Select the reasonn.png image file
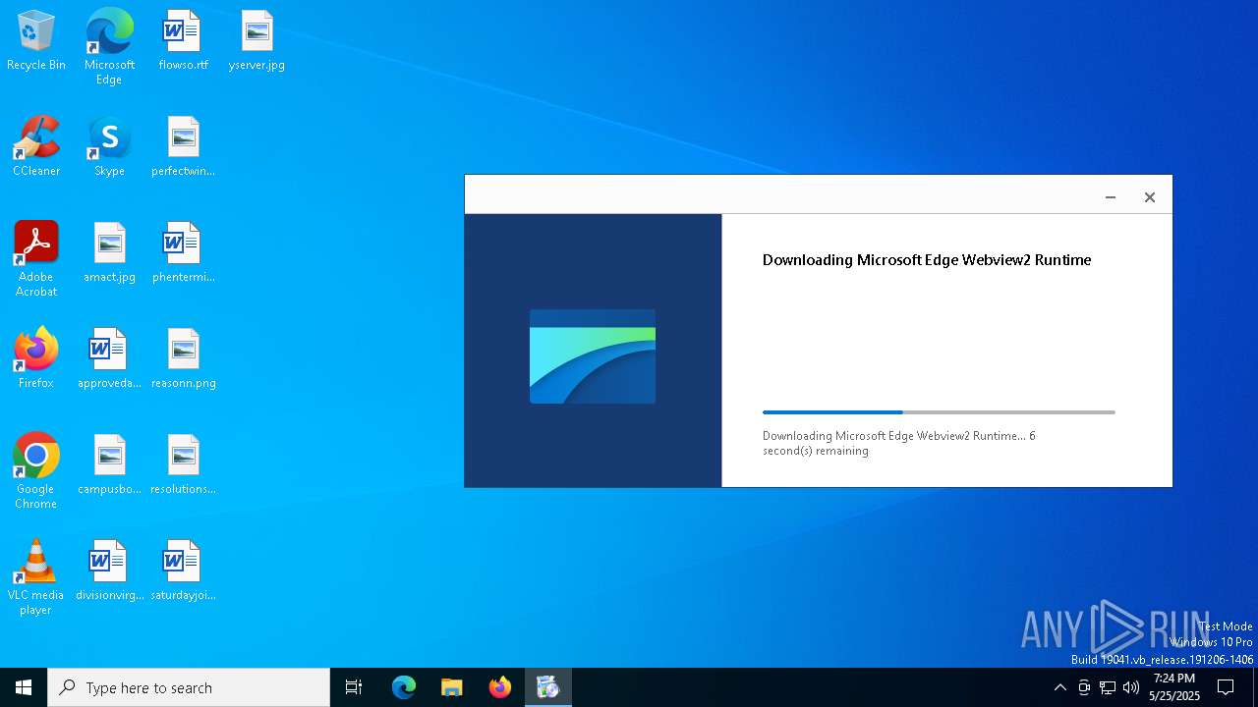 [183, 359]
